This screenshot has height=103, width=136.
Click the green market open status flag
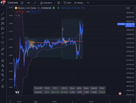[x=54, y=8]
